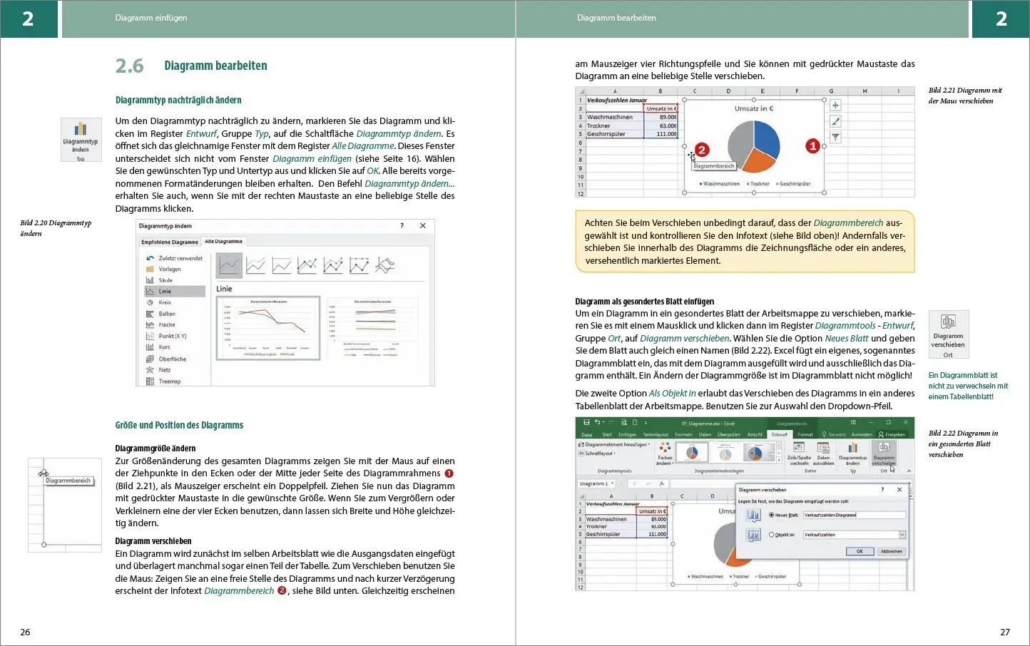The width and height of the screenshot is (1030, 646).
Task: Collapse the ribbon with the chevron arrow
Action: click(909, 471)
